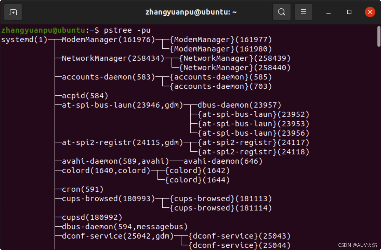Image resolution: width=381 pixels, height=250 pixels.
Task: Click thread {NetworkManager}(258440)
Action: pos(235,68)
